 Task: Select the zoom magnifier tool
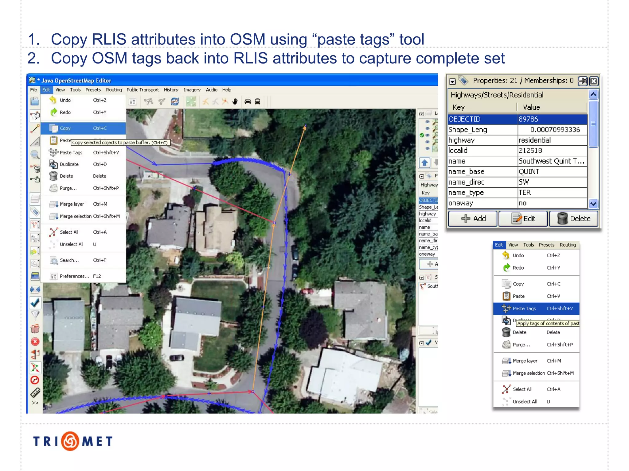(x=35, y=155)
